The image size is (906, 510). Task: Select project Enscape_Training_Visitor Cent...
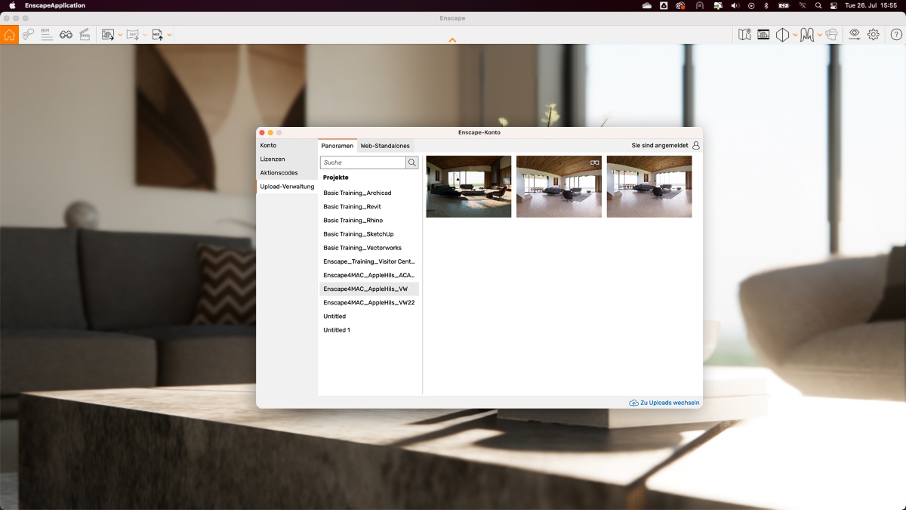point(369,261)
